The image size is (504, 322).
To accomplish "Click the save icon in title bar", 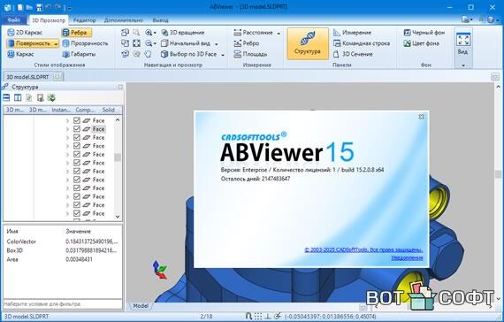I will [39, 7].
